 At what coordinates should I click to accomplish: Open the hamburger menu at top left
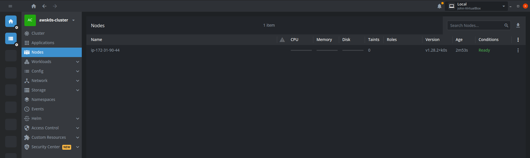(x=10, y=6)
